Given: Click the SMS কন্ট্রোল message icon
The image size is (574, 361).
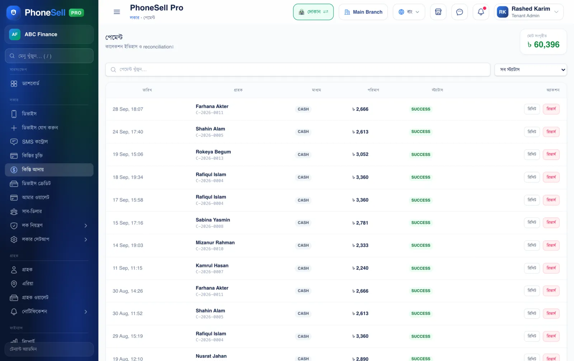Looking at the screenshot, I should (14, 142).
